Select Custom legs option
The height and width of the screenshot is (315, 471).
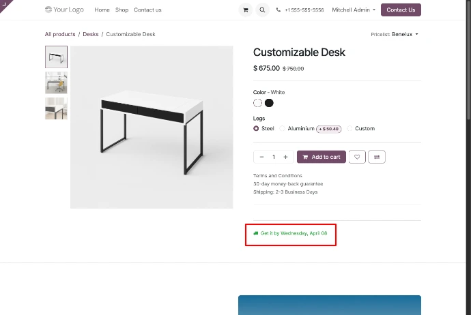350,128
